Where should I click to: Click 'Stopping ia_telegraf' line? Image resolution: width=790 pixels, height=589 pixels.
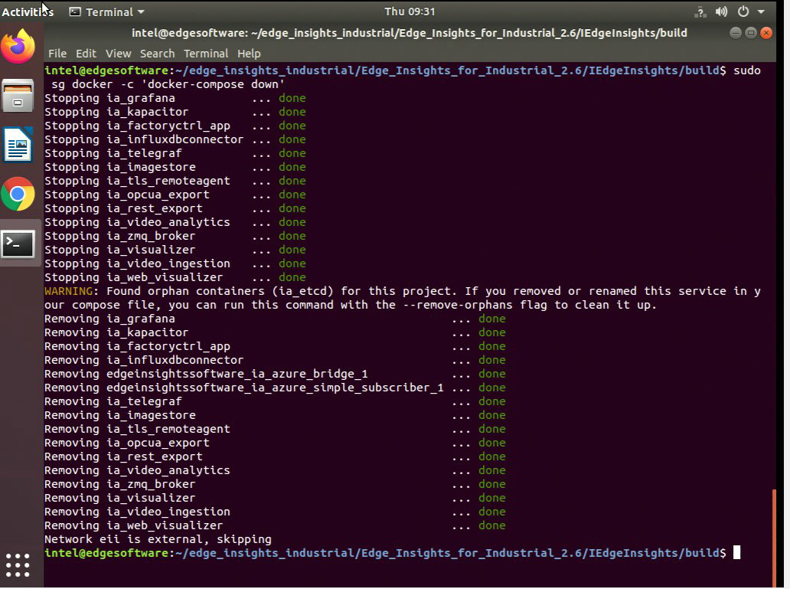tap(175, 153)
